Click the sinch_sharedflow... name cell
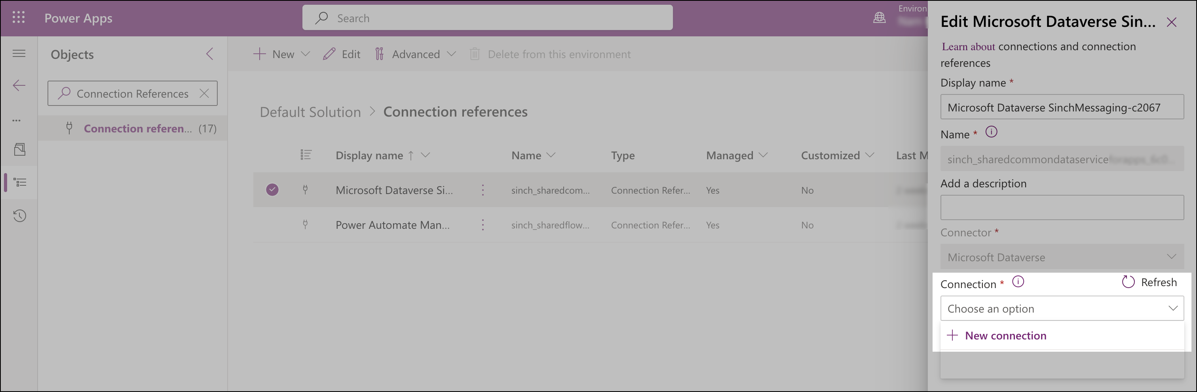 tap(550, 225)
